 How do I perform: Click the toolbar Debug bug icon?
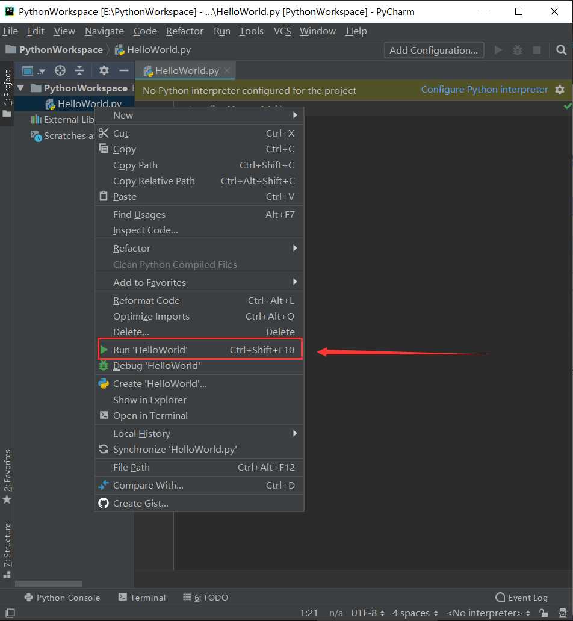(x=518, y=50)
